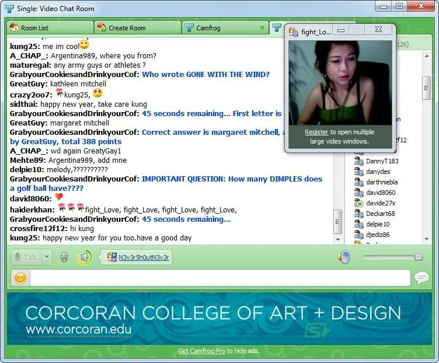Image resolution: width=439 pixels, height=363 pixels.
Task: Click darthniebla's webcam user icon
Action: [x=358, y=182]
